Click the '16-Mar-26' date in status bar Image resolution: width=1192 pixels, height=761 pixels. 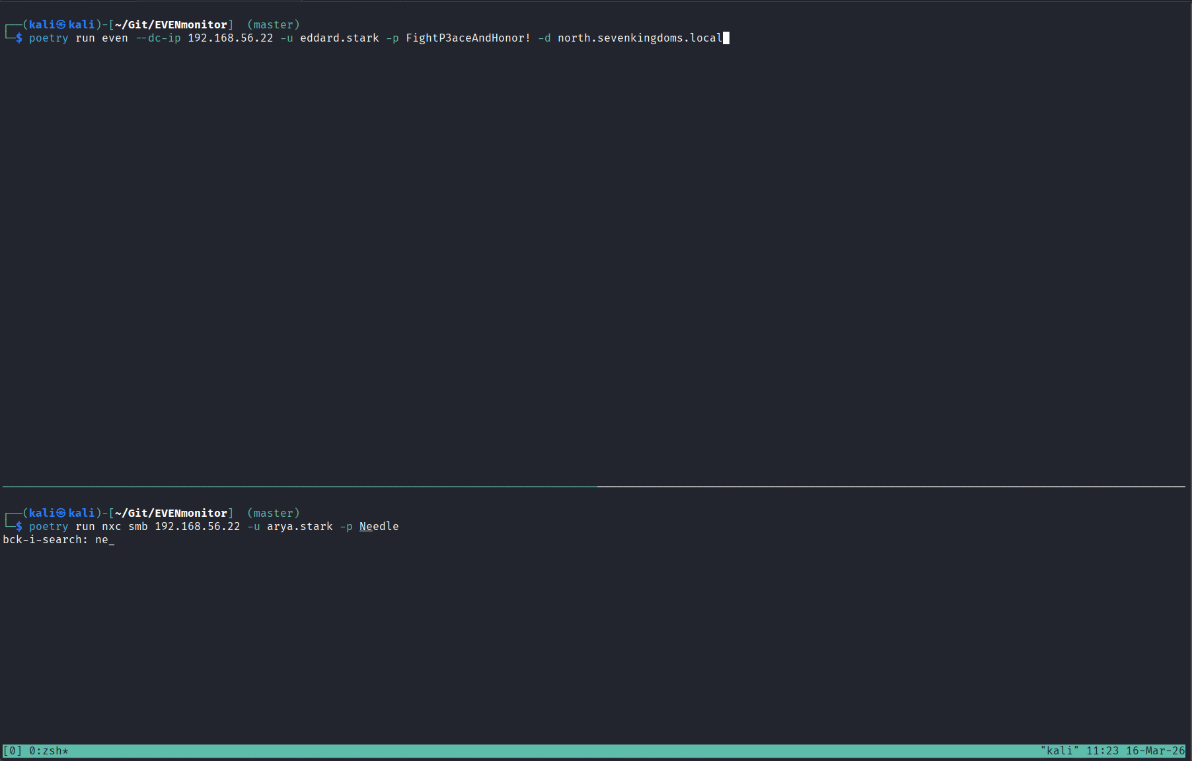coord(1156,750)
